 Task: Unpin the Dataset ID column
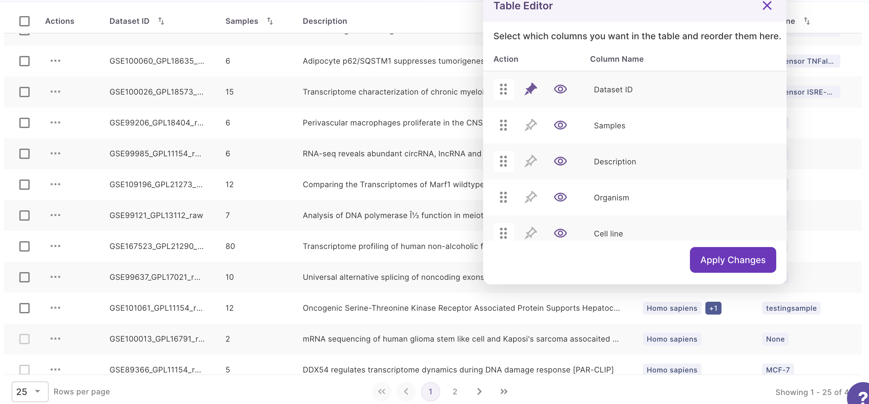point(530,89)
